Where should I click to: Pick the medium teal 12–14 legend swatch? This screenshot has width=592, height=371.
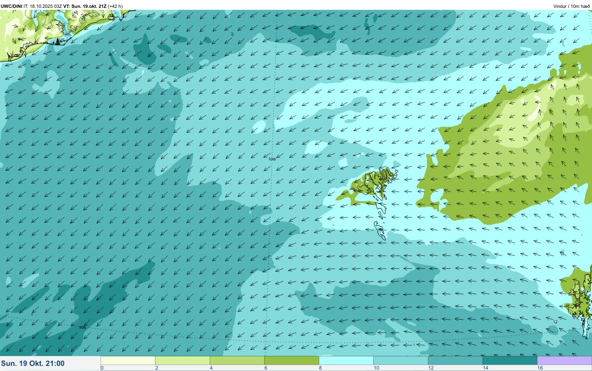point(455,360)
